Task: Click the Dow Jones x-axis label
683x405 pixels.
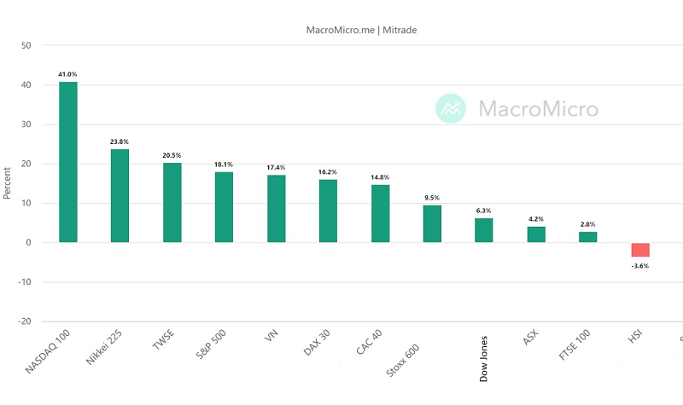Action: (484, 356)
